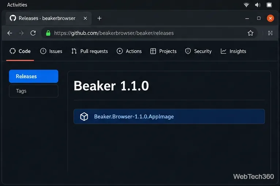Click the Issues circle icon
This screenshot has height=186, width=280.
point(43,51)
